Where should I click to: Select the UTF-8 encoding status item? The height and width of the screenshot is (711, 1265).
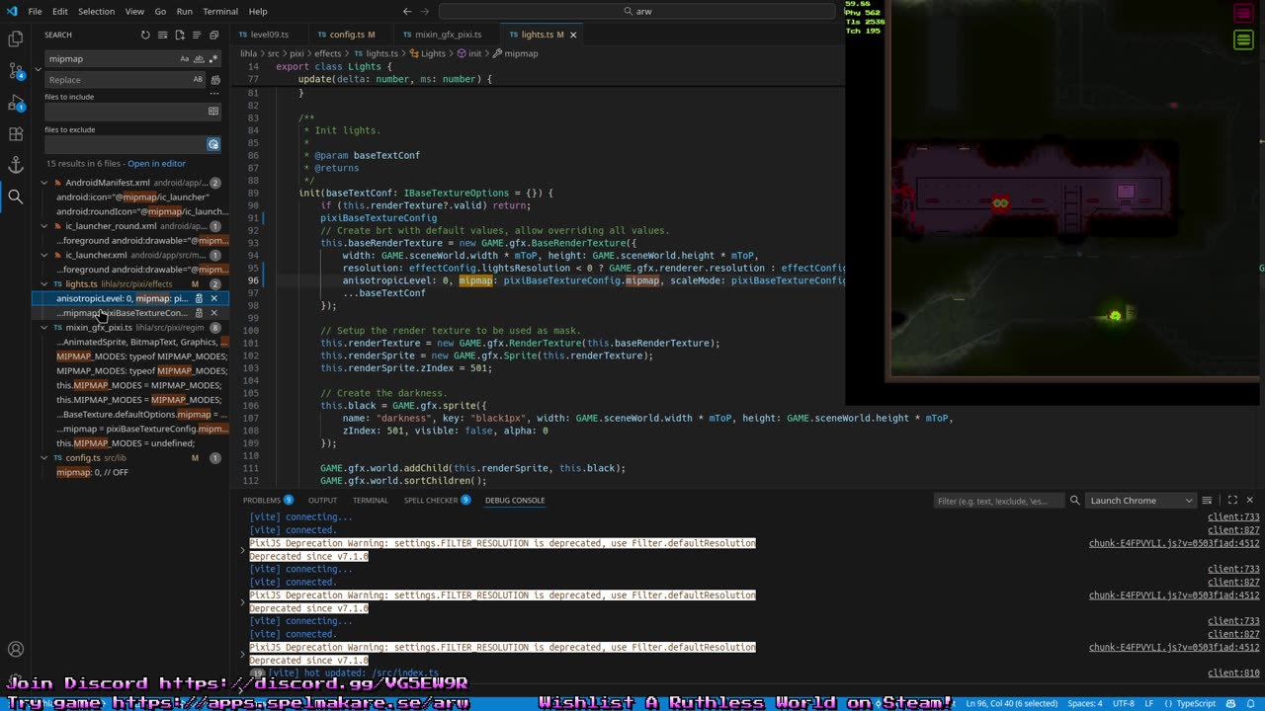point(1124,704)
